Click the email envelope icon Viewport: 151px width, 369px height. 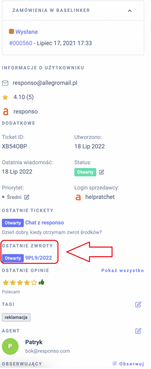(x=5, y=83)
